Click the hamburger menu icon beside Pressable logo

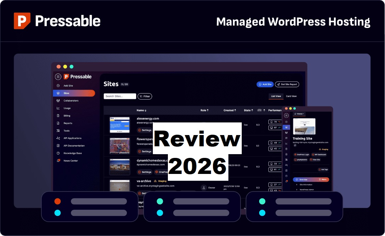point(58,77)
